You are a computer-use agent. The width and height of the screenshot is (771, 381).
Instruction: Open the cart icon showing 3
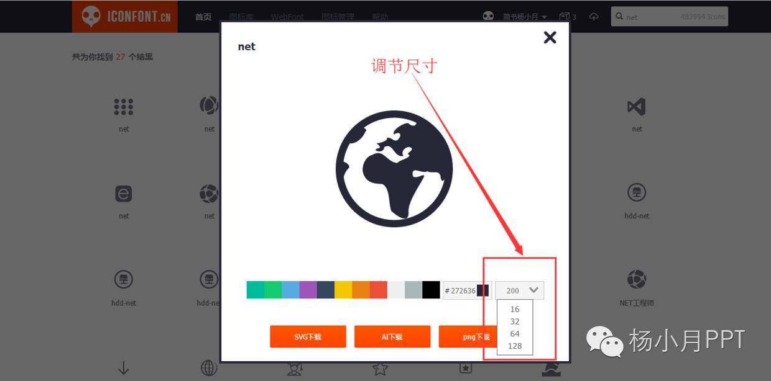coord(568,17)
